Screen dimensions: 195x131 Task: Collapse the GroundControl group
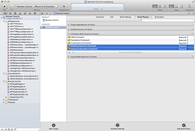coord(4,74)
